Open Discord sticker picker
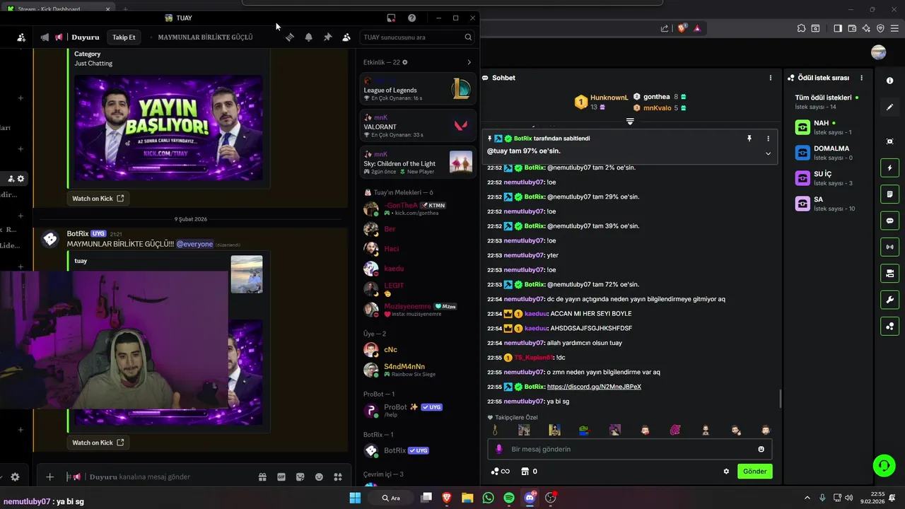This screenshot has width=905, height=509. pyautogui.click(x=300, y=477)
